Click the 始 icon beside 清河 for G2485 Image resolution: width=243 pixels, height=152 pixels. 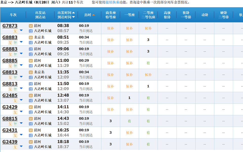point(31,95)
